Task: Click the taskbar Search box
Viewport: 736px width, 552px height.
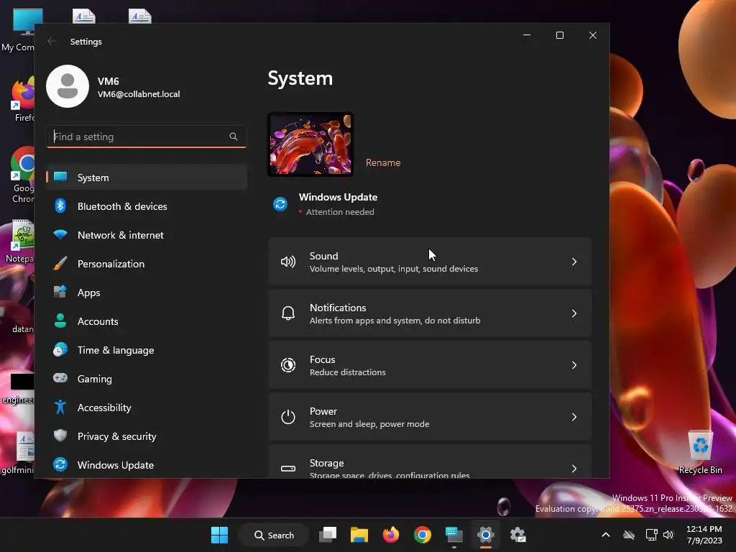Action: pos(274,535)
